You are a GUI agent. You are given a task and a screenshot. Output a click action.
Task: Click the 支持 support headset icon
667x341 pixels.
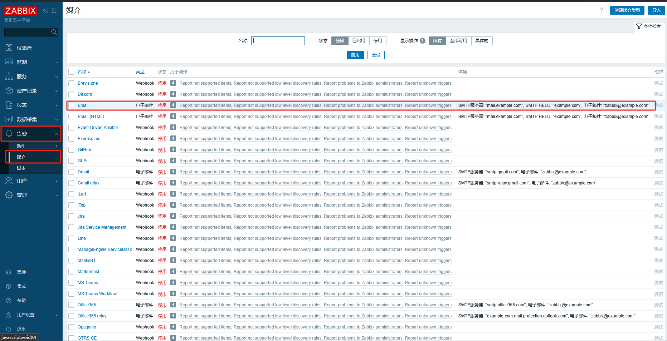(x=9, y=272)
